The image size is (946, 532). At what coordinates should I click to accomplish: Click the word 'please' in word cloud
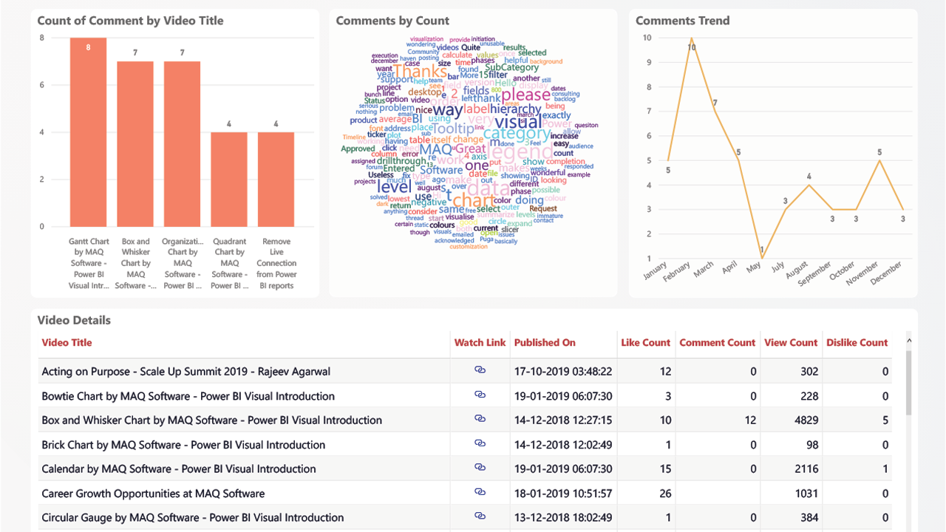pyautogui.click(x=526, y=95)
